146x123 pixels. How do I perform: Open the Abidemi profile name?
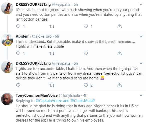pos(23,36)
